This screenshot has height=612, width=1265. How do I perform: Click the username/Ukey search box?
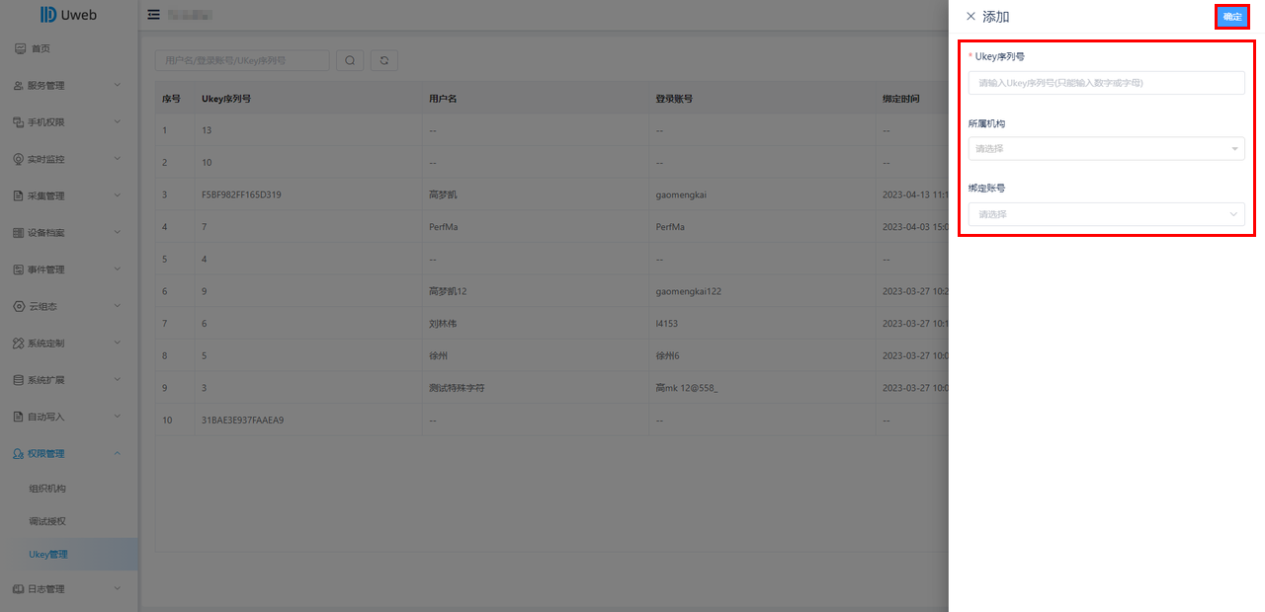click(x=242, y=60)
